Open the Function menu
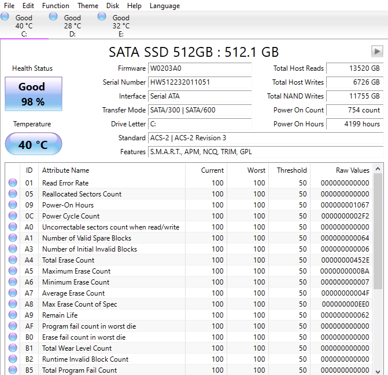 pyautogui.click(x=56, y=5)
